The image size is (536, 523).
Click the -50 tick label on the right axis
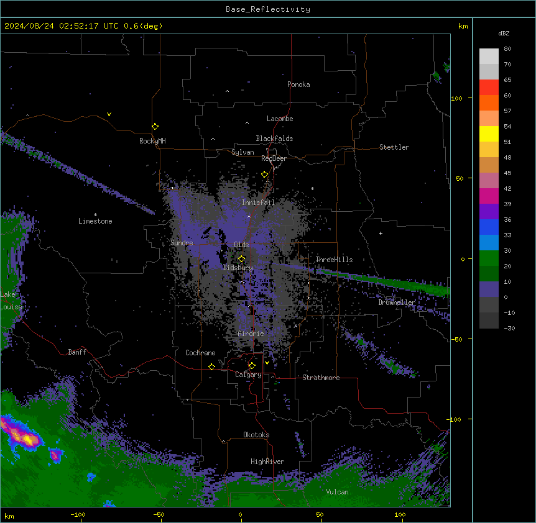[456, 339]
